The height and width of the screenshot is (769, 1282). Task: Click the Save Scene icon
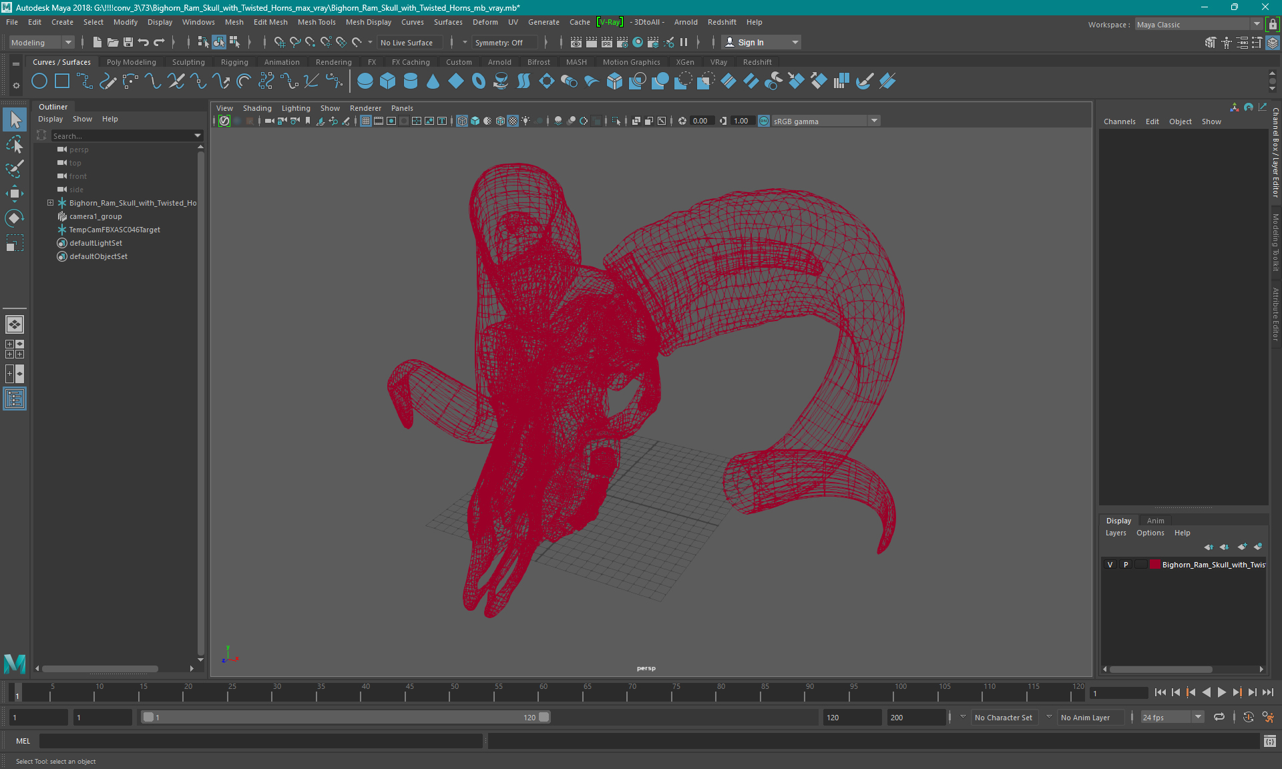click(x=128, y=42)
